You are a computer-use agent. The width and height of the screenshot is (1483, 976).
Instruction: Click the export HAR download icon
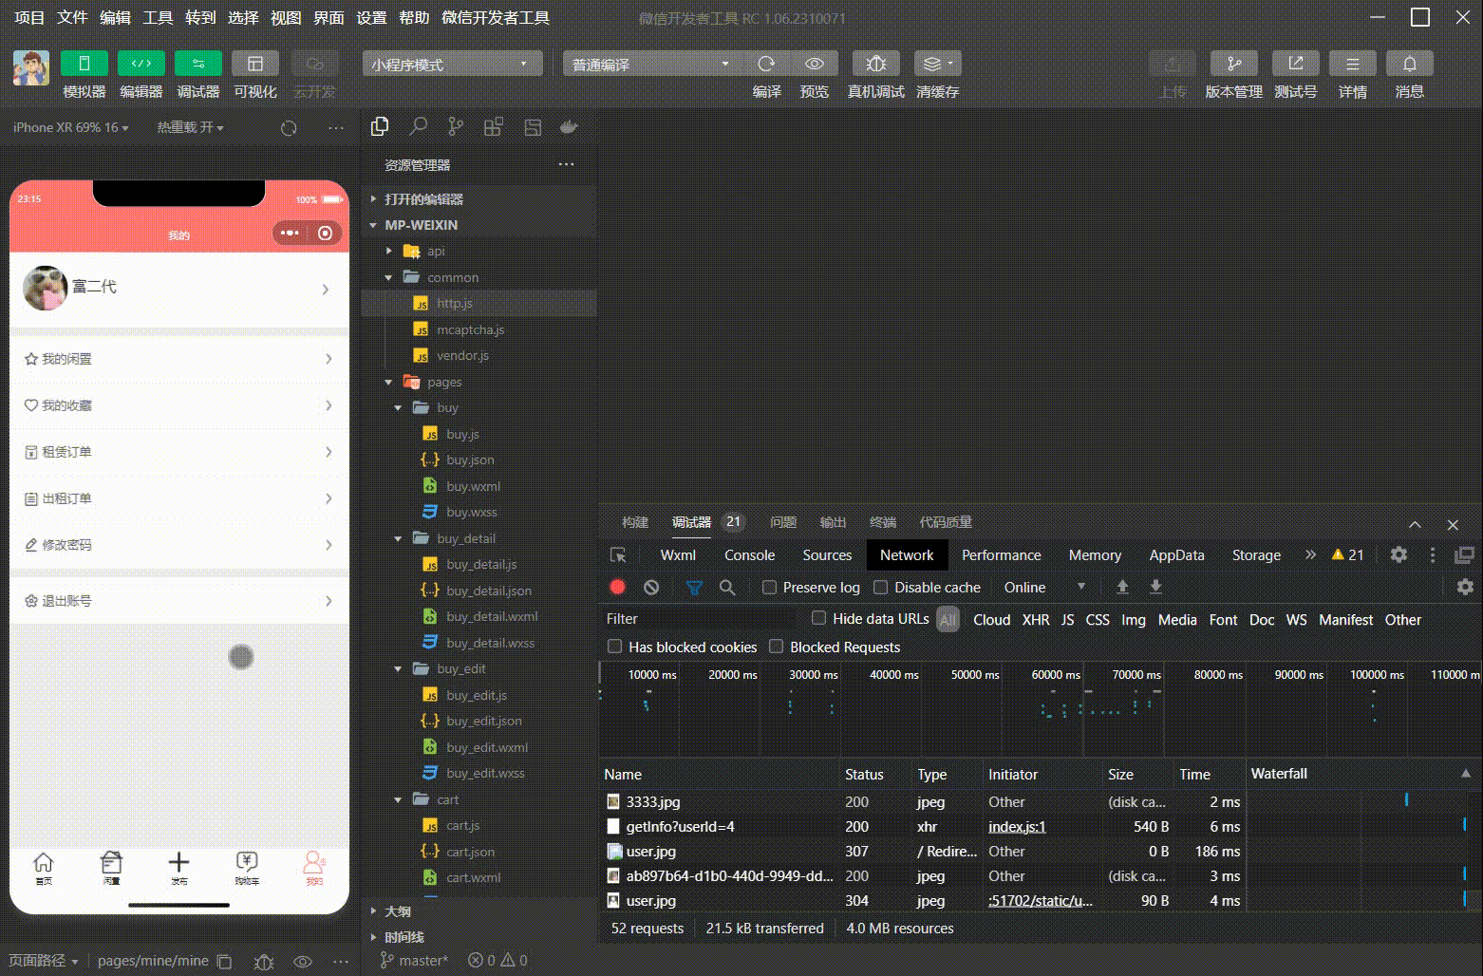coord(1155,587)
